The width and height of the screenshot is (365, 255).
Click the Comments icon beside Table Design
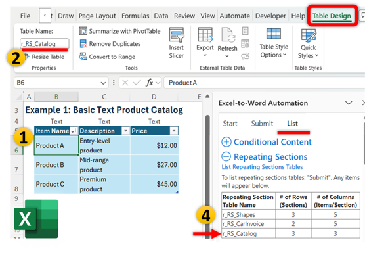click(x=362, y=16)
